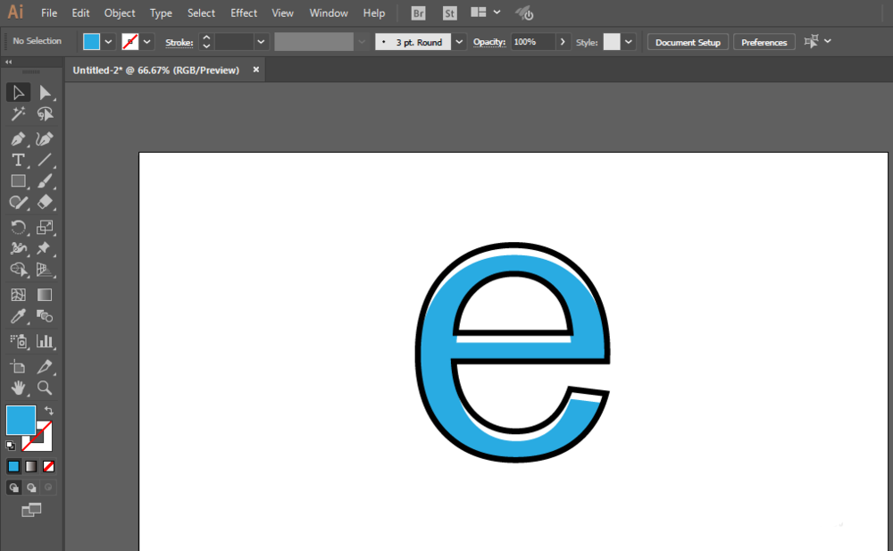Select the Magic Wand tool

pos(18,114)
